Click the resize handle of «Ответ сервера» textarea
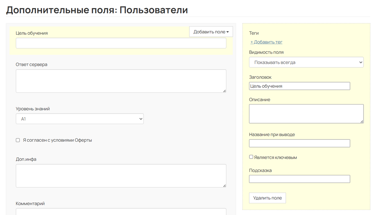379x215 pixels. coord(225,91)
